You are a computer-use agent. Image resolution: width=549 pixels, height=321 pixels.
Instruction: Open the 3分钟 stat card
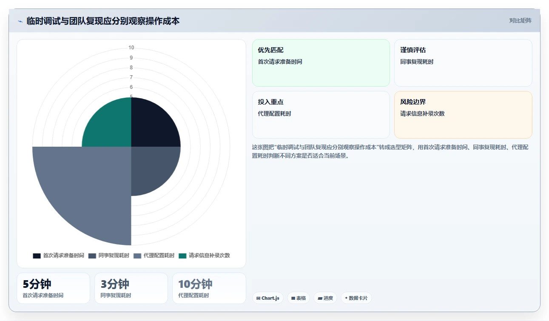[131, 288]
